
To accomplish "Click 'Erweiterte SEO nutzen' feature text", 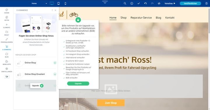I will pos(75,61).
